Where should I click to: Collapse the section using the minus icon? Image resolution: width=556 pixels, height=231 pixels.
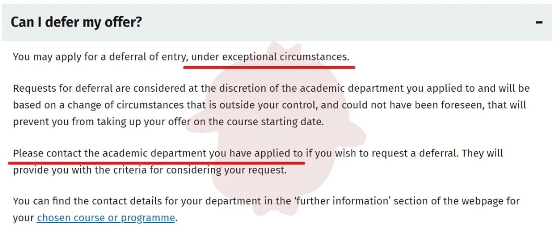point(539,23)
